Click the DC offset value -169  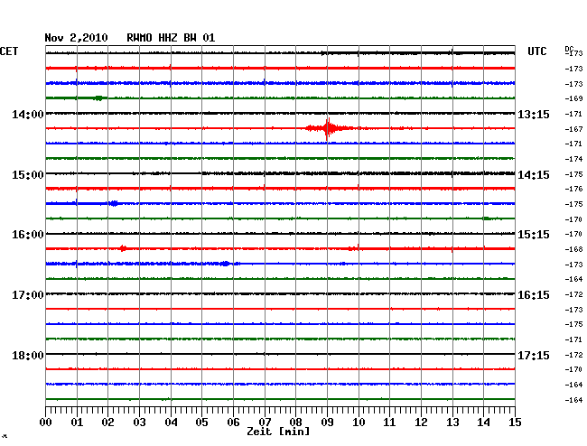573,98
